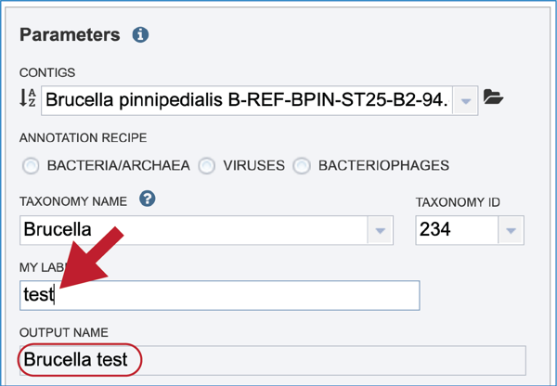The width and height of the screenshot is (557, 386).
Task: Open the Parameters info icon
Action: (141, 35)
